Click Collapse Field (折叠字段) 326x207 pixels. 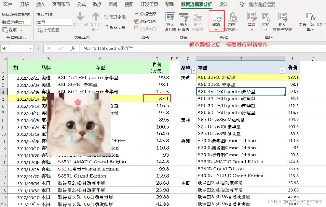(x=115, y=27)
